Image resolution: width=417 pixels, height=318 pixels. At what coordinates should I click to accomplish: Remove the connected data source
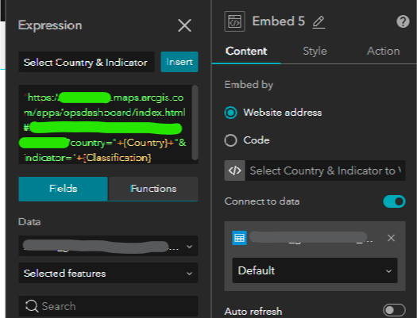coord(391,238)
